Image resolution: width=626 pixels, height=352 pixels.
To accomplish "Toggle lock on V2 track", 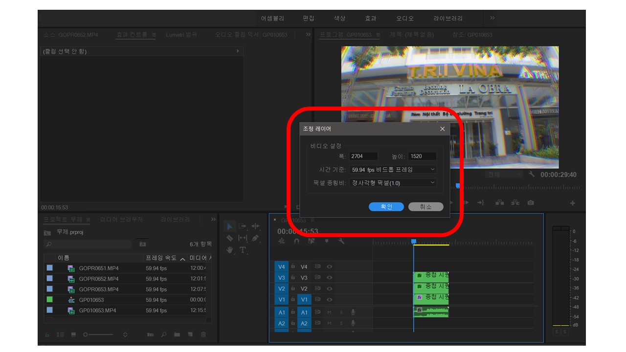I will [x=293, y=288].
